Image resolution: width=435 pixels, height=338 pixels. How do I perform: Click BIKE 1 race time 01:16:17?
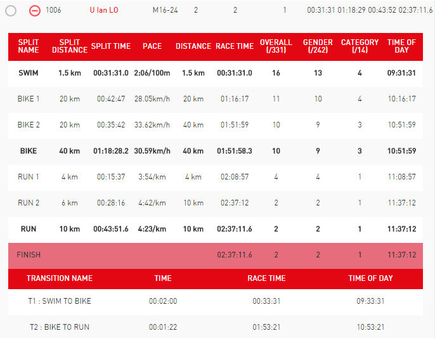click(x=235, y=99)
